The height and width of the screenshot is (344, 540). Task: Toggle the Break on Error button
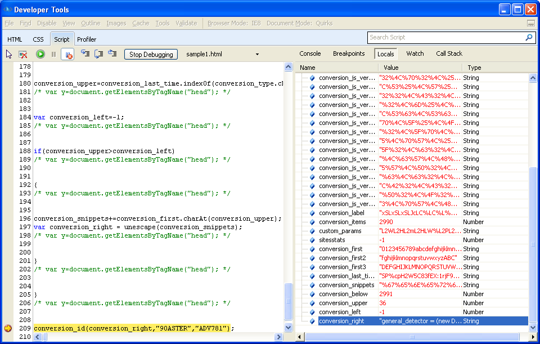[x=67, y=54]
